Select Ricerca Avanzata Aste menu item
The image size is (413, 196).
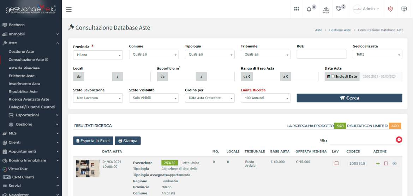coord(29,99)
